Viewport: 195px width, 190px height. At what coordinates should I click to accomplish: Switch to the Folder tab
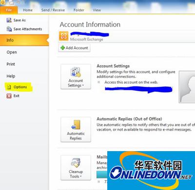coord(79,10)
